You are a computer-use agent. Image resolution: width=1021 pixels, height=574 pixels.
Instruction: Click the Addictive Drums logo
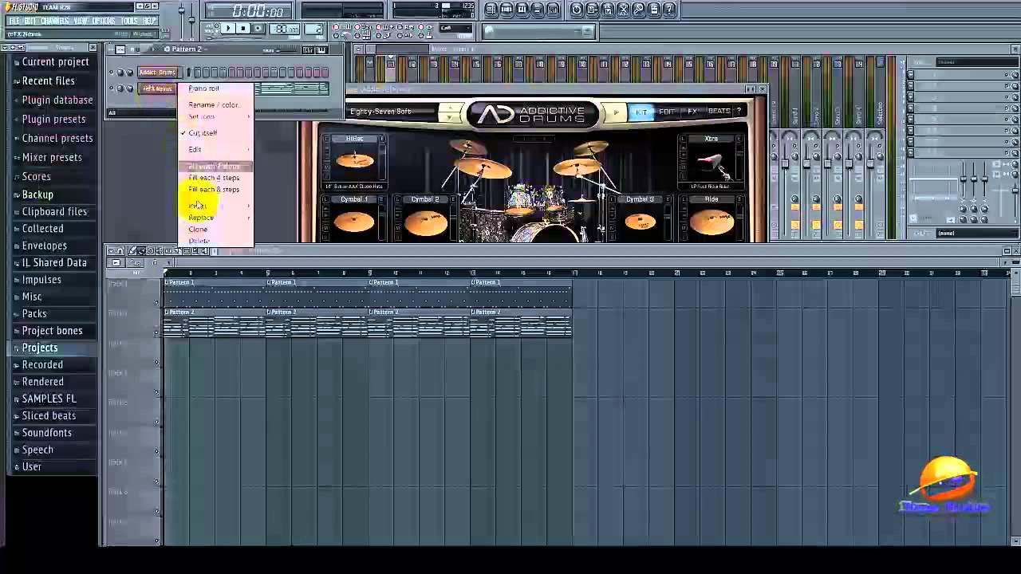pyautogui.click(x=532, y=114)
